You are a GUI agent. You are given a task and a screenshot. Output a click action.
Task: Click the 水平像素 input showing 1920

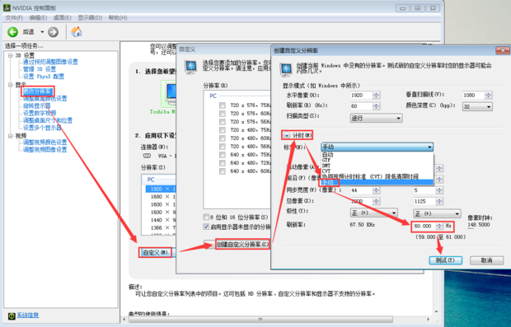tap(361, 95)
